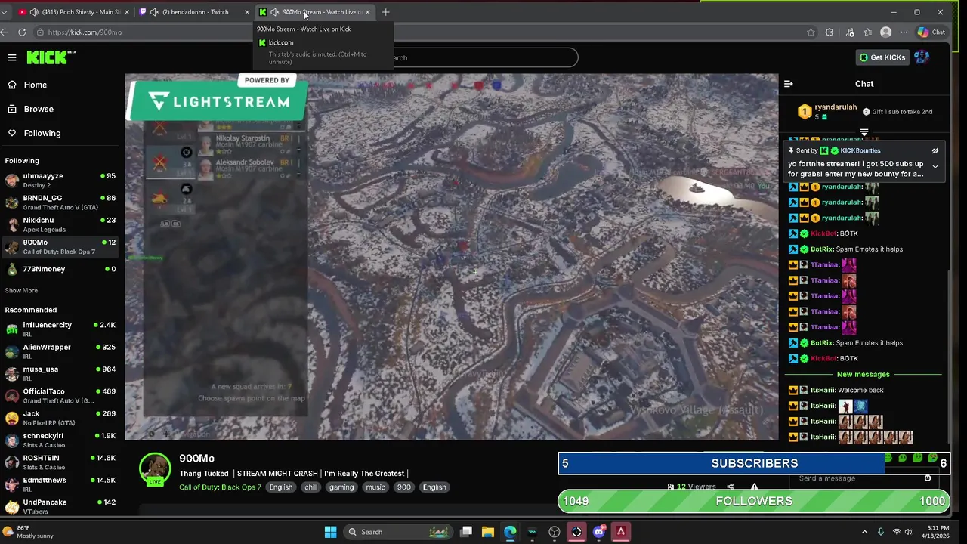This screenshot has width=967, height=544.
Task: Expand the KICKBounties pinned message chevron
Action: click(935, 166)
